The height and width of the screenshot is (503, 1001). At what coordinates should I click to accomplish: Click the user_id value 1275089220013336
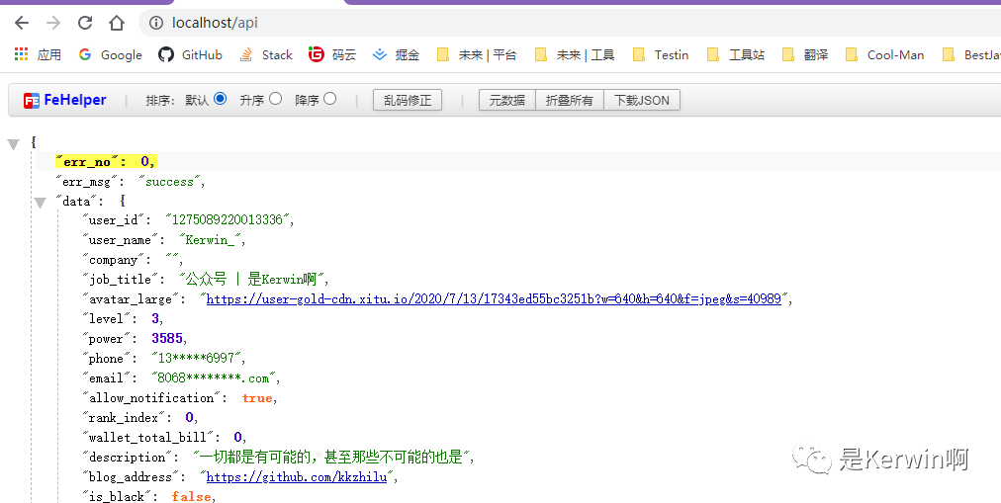pos(227,220)
